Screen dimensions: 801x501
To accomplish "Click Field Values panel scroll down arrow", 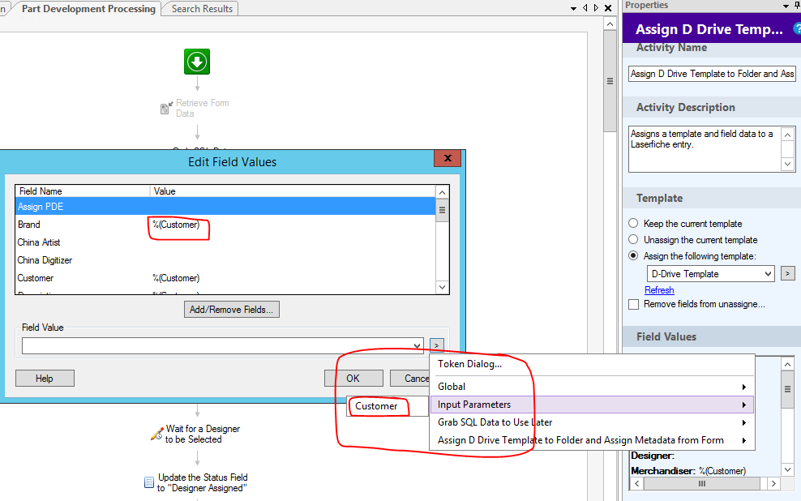I will click(787, 469).
